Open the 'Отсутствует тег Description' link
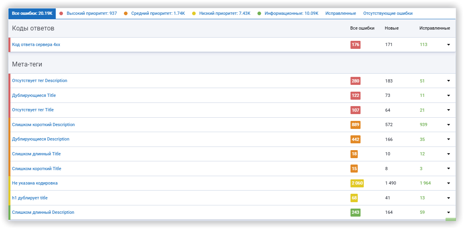The width and height of the screenshot is (464, 229). [40, 80]
